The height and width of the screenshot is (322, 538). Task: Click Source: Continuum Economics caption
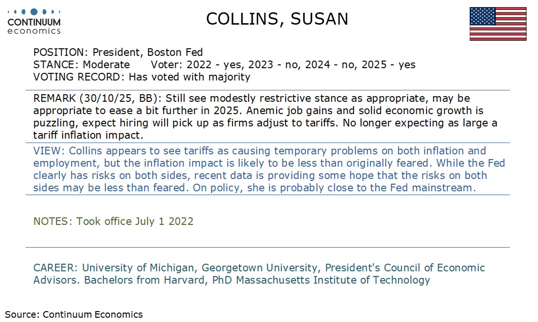[x=74, y=314]
